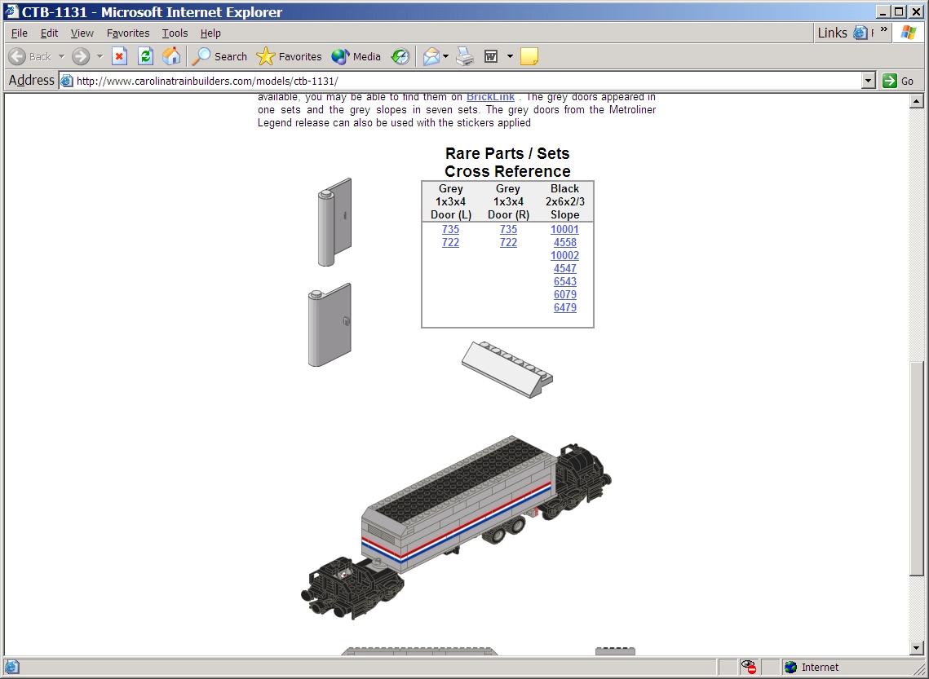Screen dimensions: 929x679
Task: Expand the Mail button dropdown arrow
Action: 445,57
